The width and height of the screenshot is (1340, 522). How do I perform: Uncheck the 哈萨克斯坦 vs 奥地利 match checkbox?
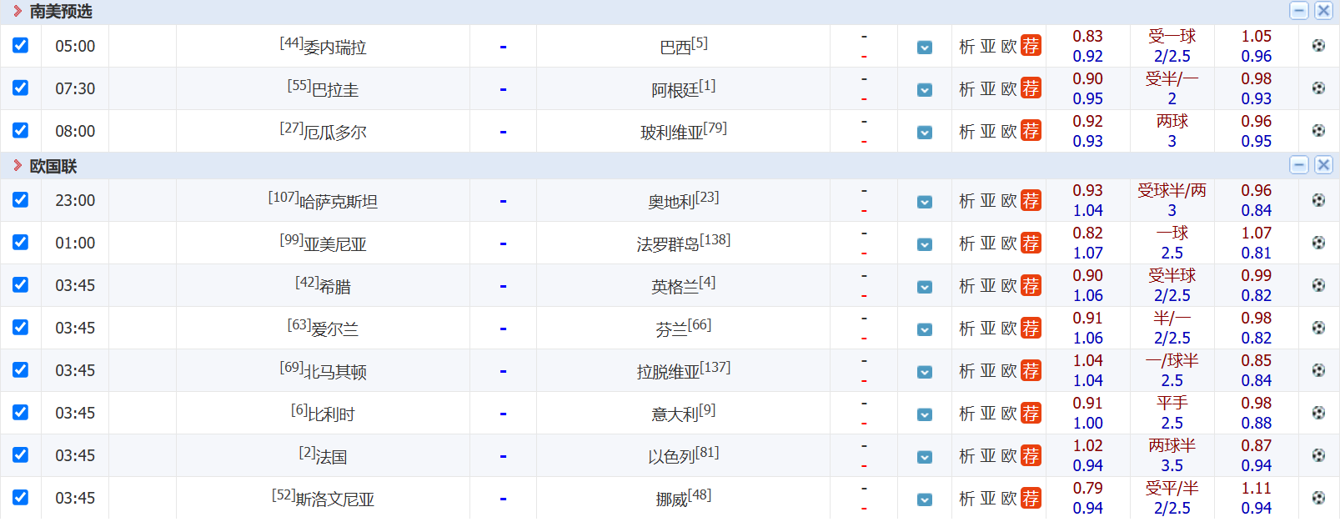(21, 199)
